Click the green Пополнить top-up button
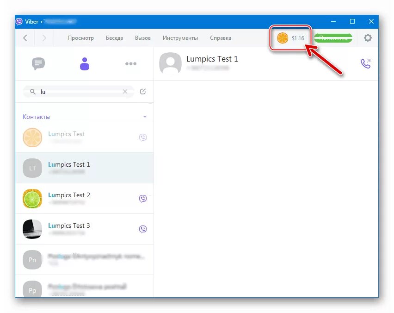Image resolution: width=394 pixels, height=313 pixels. click(333, 38)
